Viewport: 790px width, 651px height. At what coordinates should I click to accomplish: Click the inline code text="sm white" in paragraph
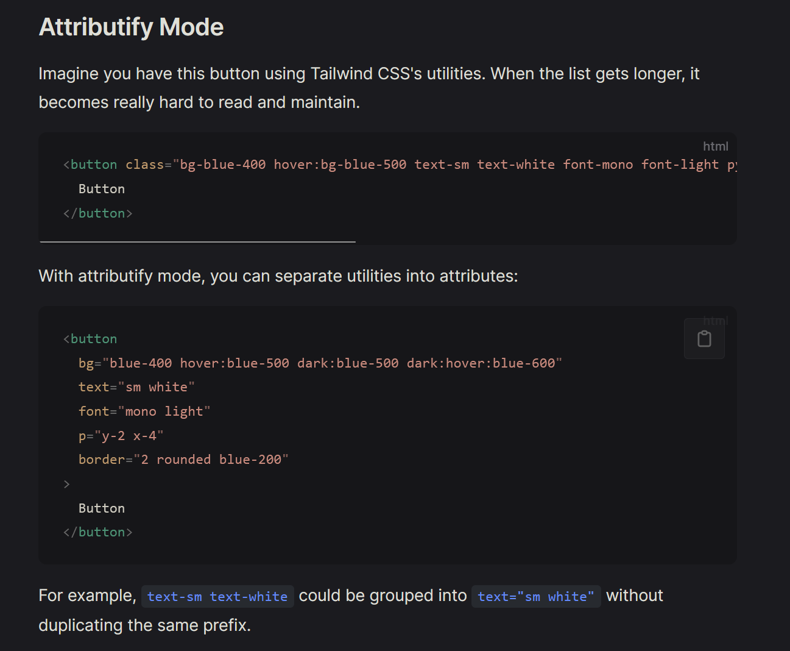point(535,597)
